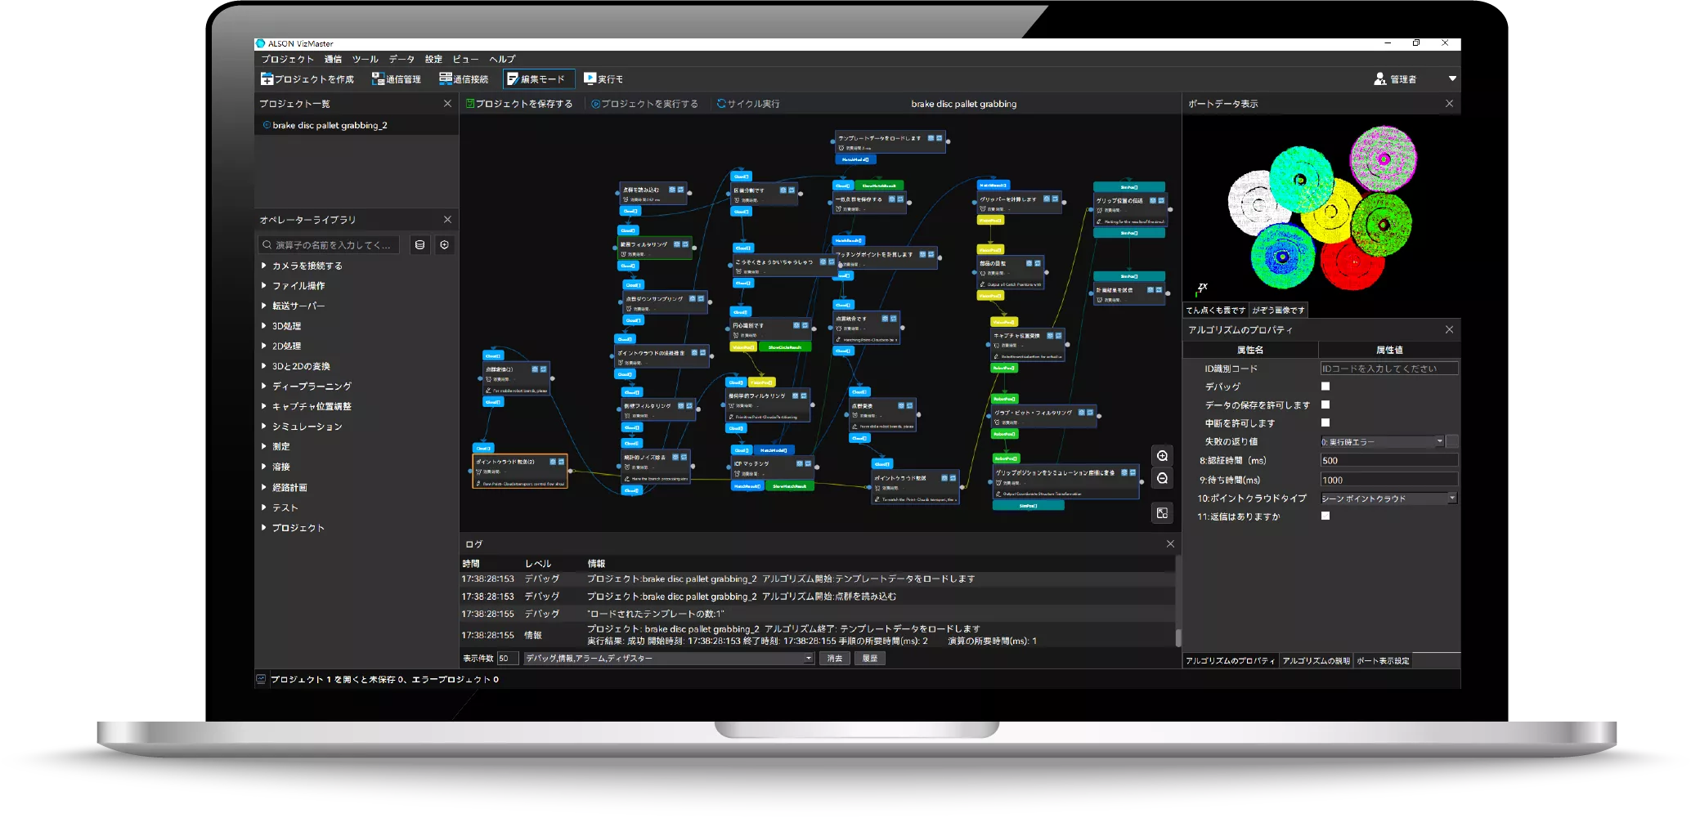The height and width of the screenshot is (818, 1691).
Task: Expand the 経路計画 category
Action: click(264, 487)
